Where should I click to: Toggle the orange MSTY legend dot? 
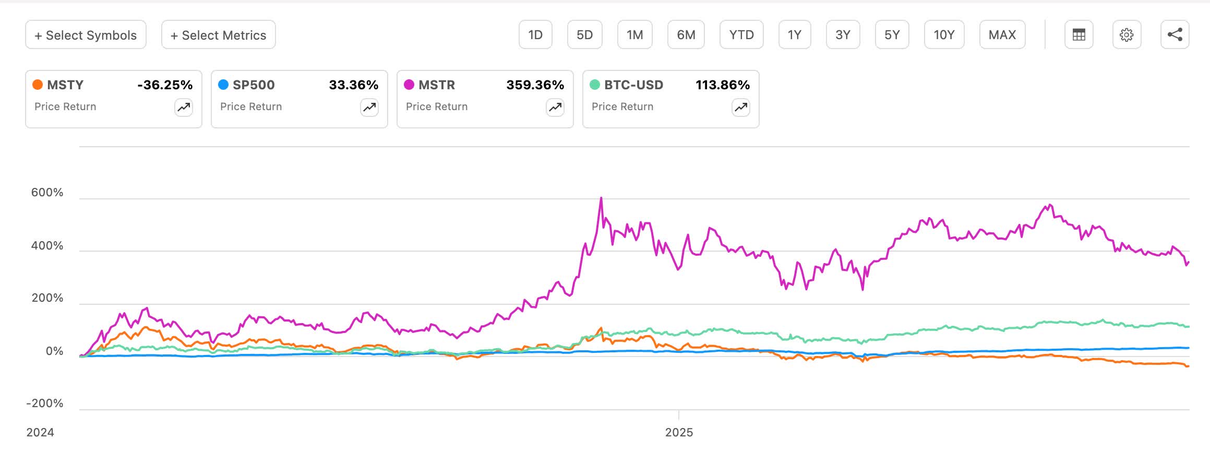pyautogui.click(x=37, y=85)
